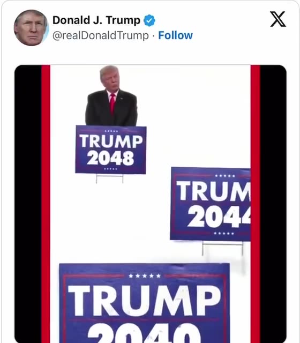Click the blue verified checkmark badge

[x=149, y=20]
